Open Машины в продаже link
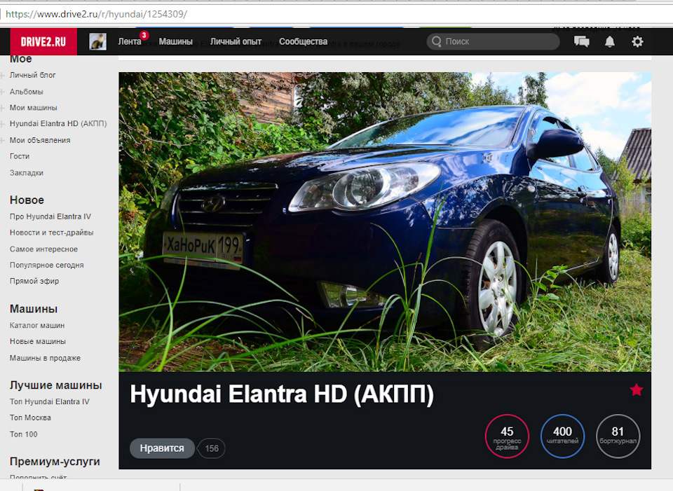 [x=45, y=358]
